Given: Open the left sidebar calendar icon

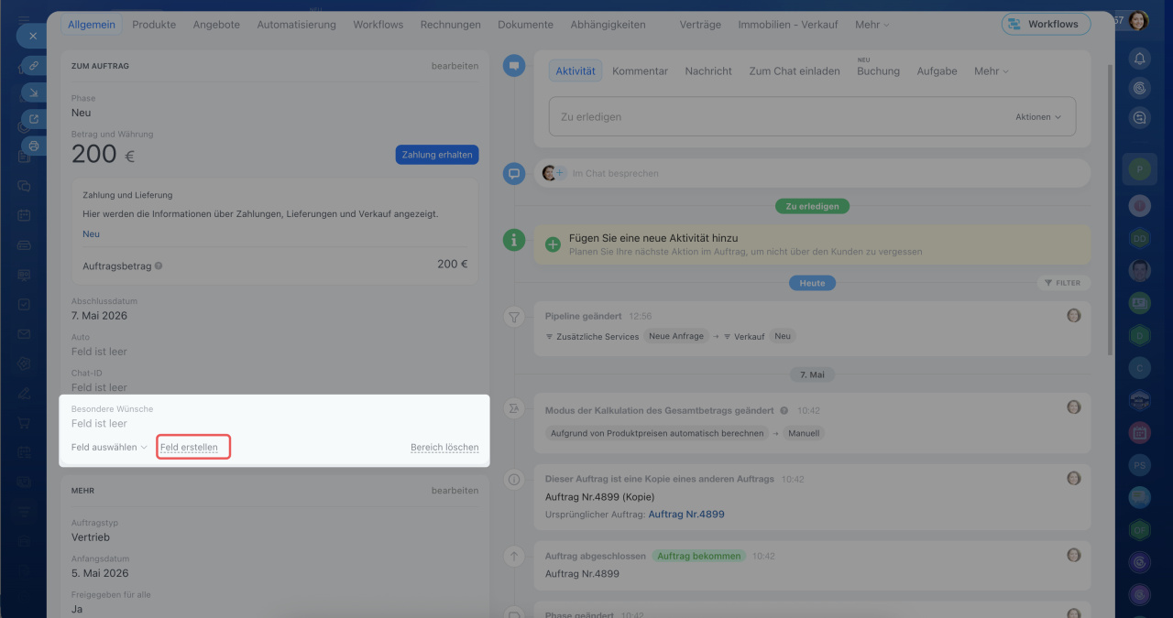Looking at the screenshot, I should (25, 216).
